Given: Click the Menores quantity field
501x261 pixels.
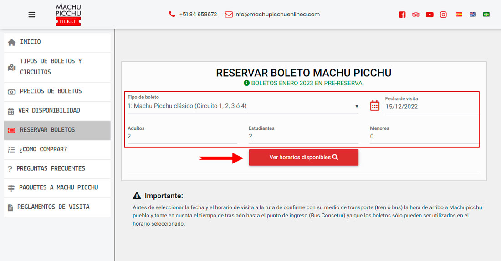Looking at the screenshot, I should click(424, 137).
